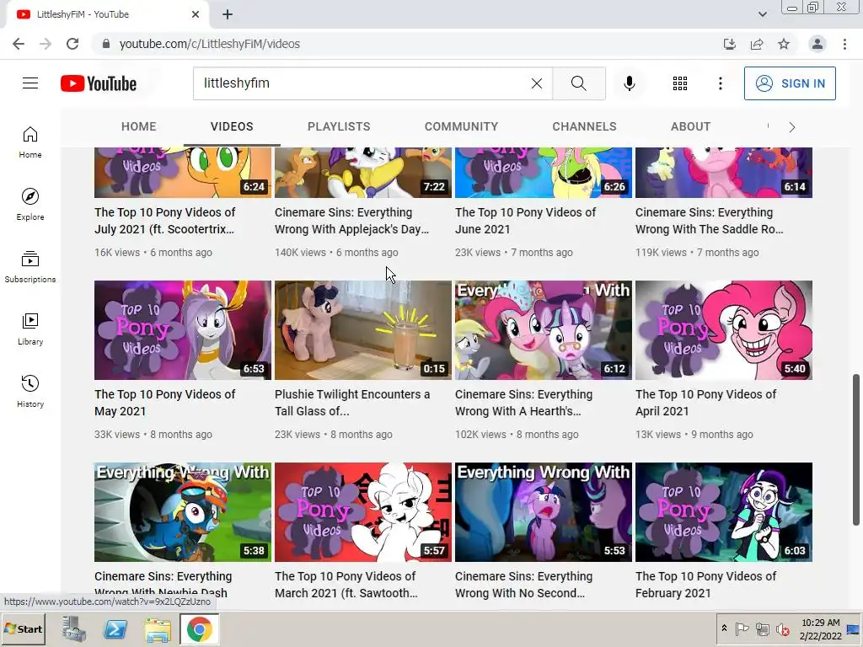
Task: Open Everything Wrong With Applejack's Day title
Action: pyautogui.click(x=351, y=221)
